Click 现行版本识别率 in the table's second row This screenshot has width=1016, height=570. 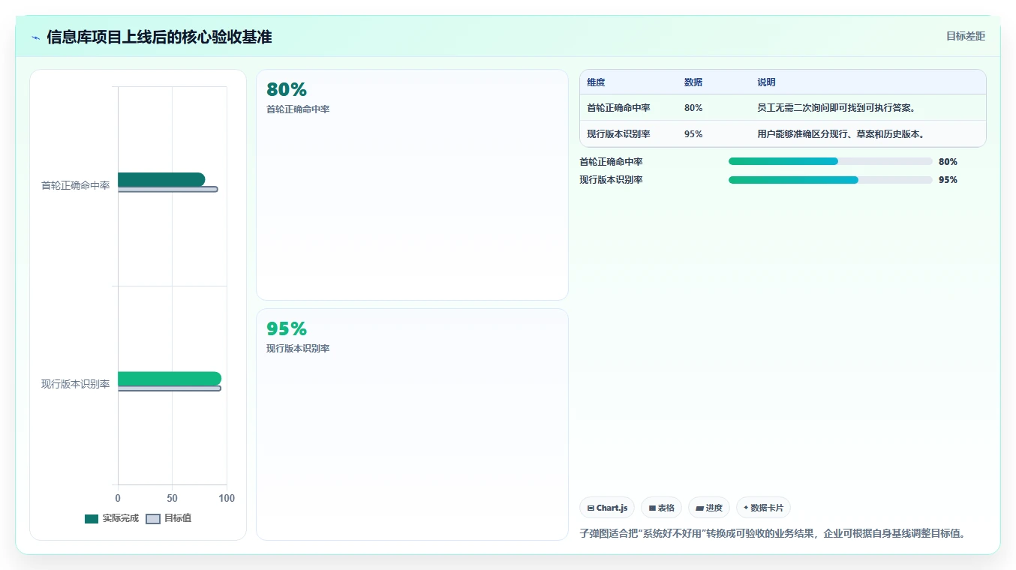tap(618, 134)
